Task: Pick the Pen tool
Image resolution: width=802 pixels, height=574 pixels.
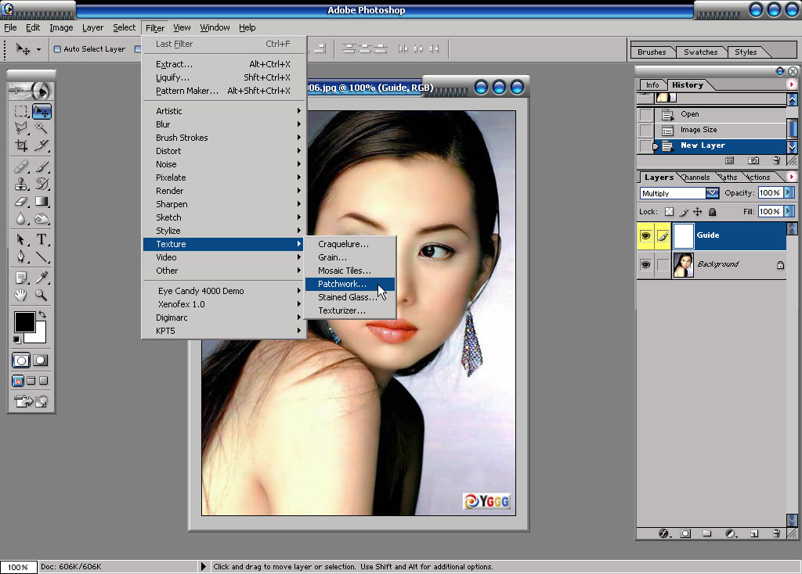Action: (x=21, y=257)
